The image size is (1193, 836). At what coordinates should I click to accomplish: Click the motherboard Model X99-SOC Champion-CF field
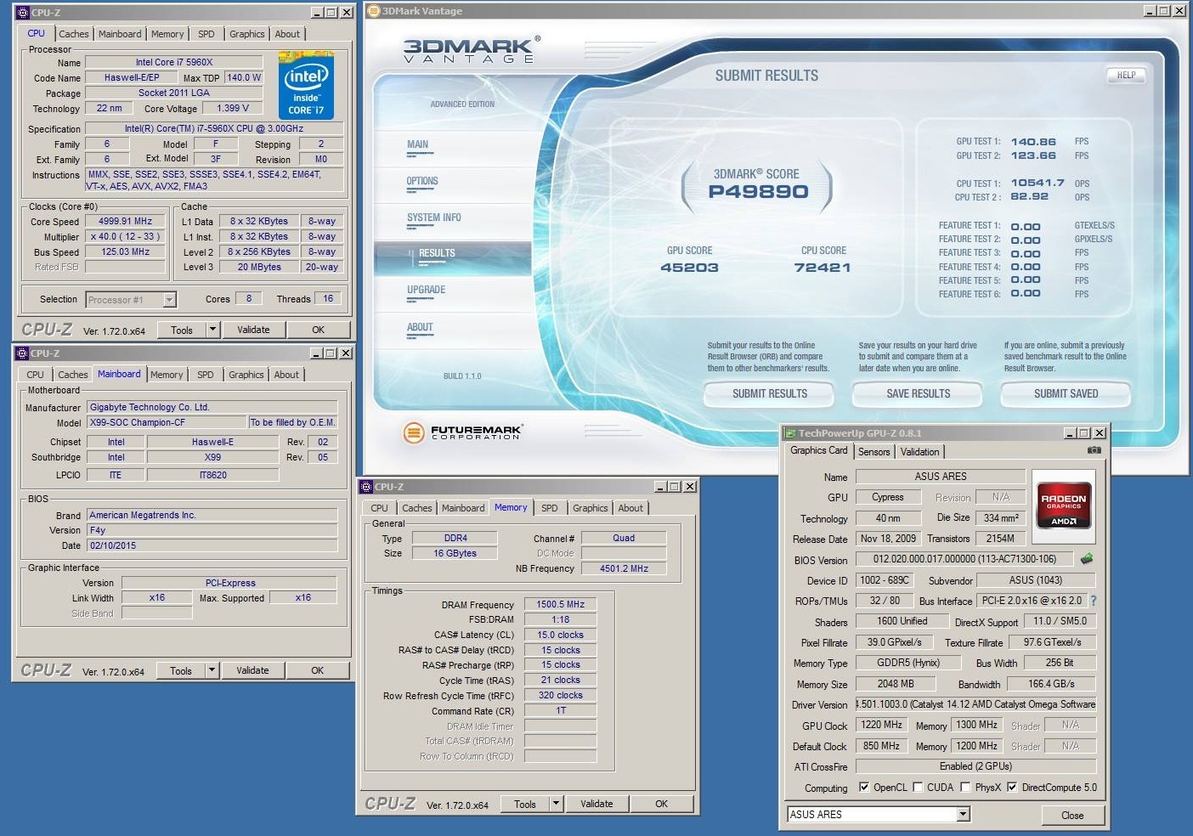[167, 422]
